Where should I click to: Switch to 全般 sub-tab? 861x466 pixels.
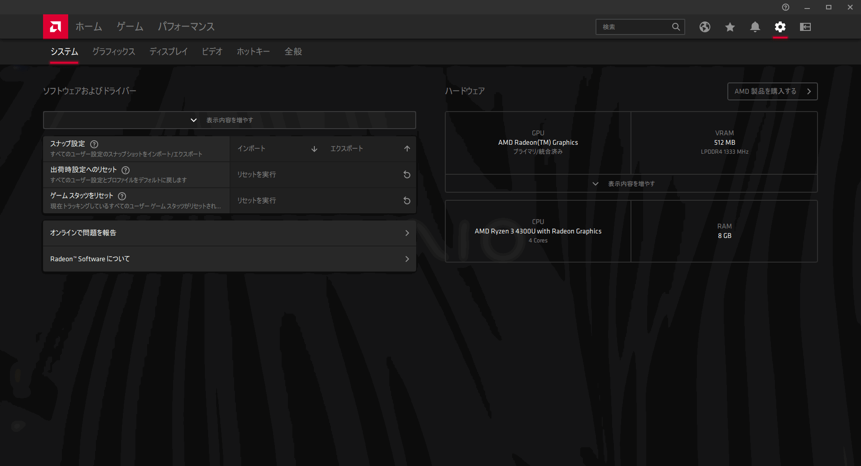(x=293, y=52)
